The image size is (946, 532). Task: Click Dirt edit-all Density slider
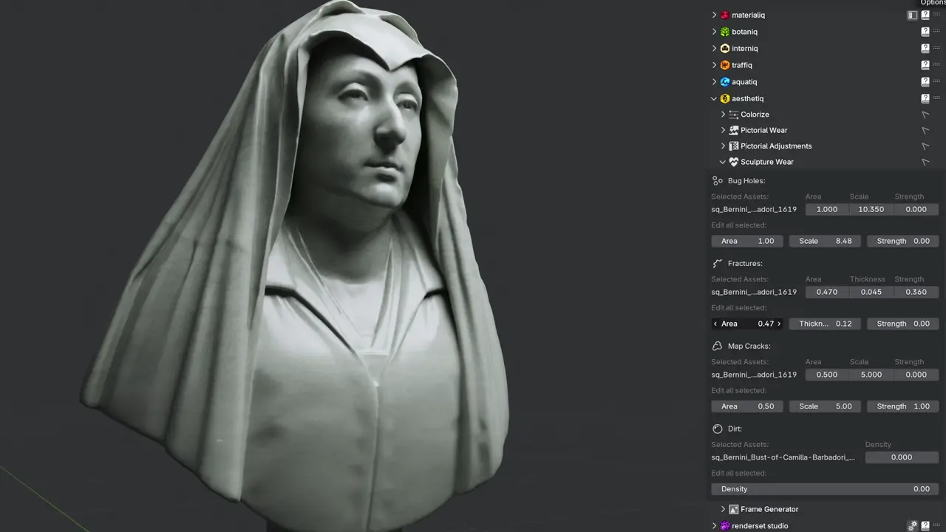825,489
